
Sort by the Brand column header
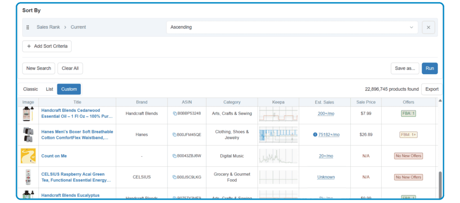pos(142,102)
